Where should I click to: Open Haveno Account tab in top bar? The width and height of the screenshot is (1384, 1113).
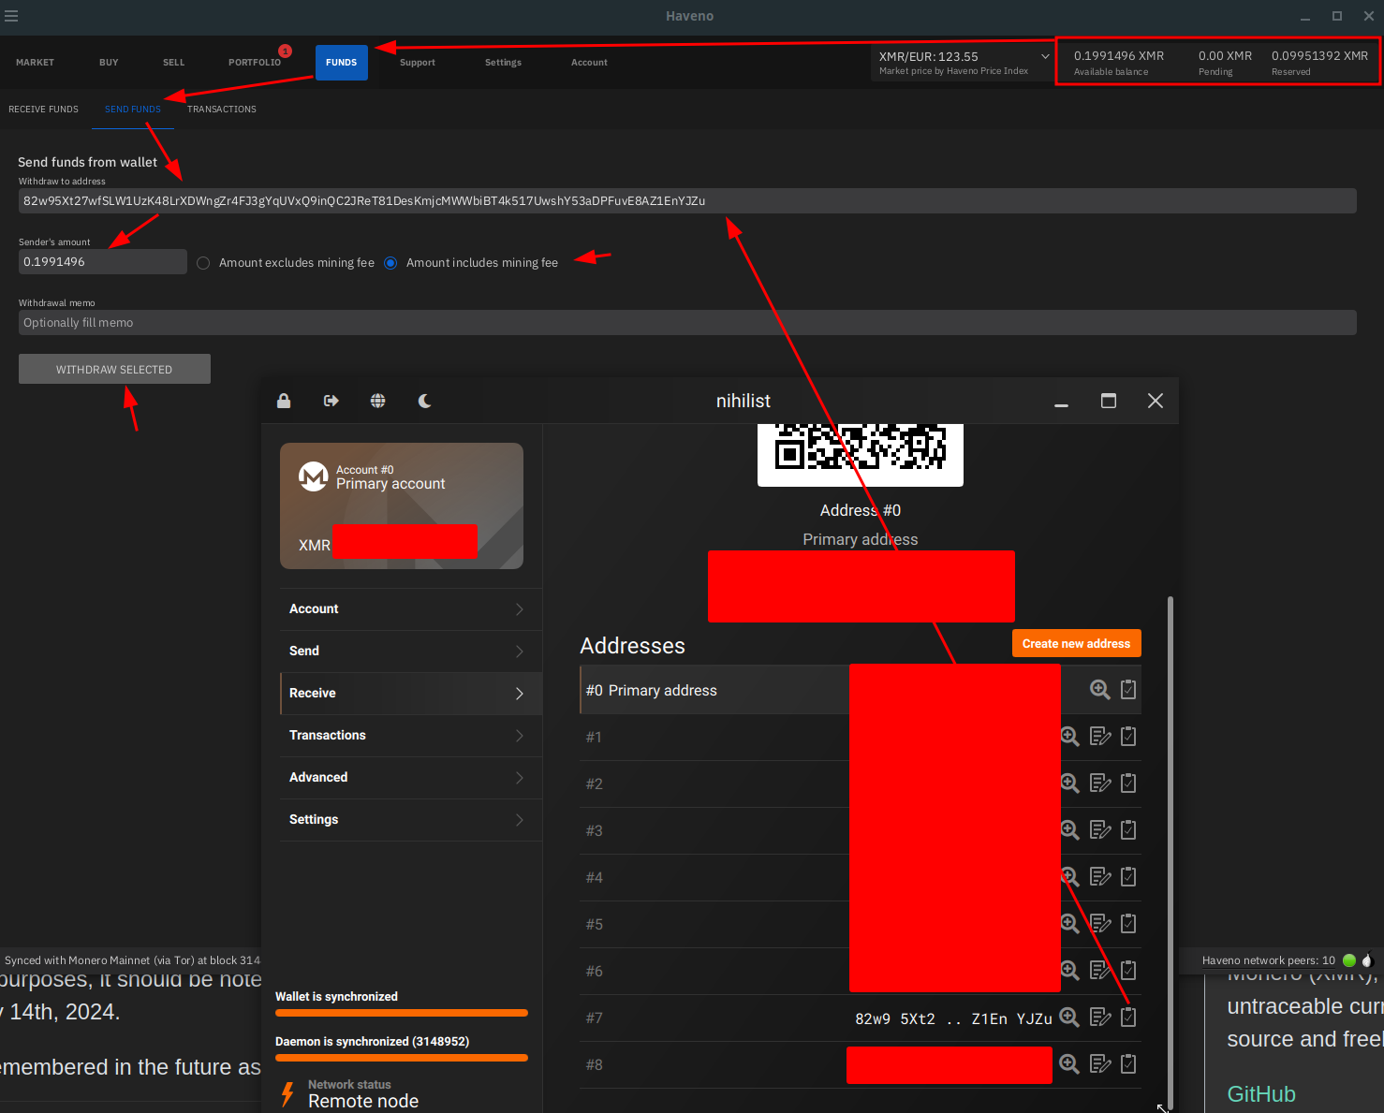click(589, 63)
